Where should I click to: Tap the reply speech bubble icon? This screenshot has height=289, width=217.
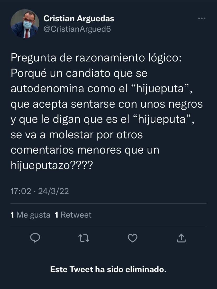(35, 238)
